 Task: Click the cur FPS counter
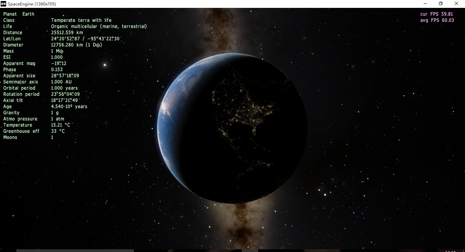(x=437, y=14)
